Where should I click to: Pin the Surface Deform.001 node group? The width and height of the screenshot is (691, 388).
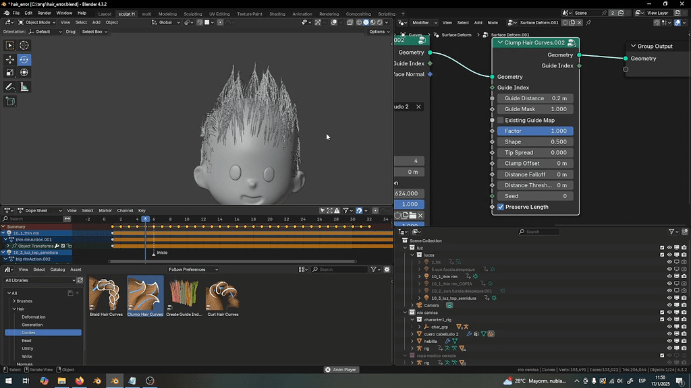[588, 22]
